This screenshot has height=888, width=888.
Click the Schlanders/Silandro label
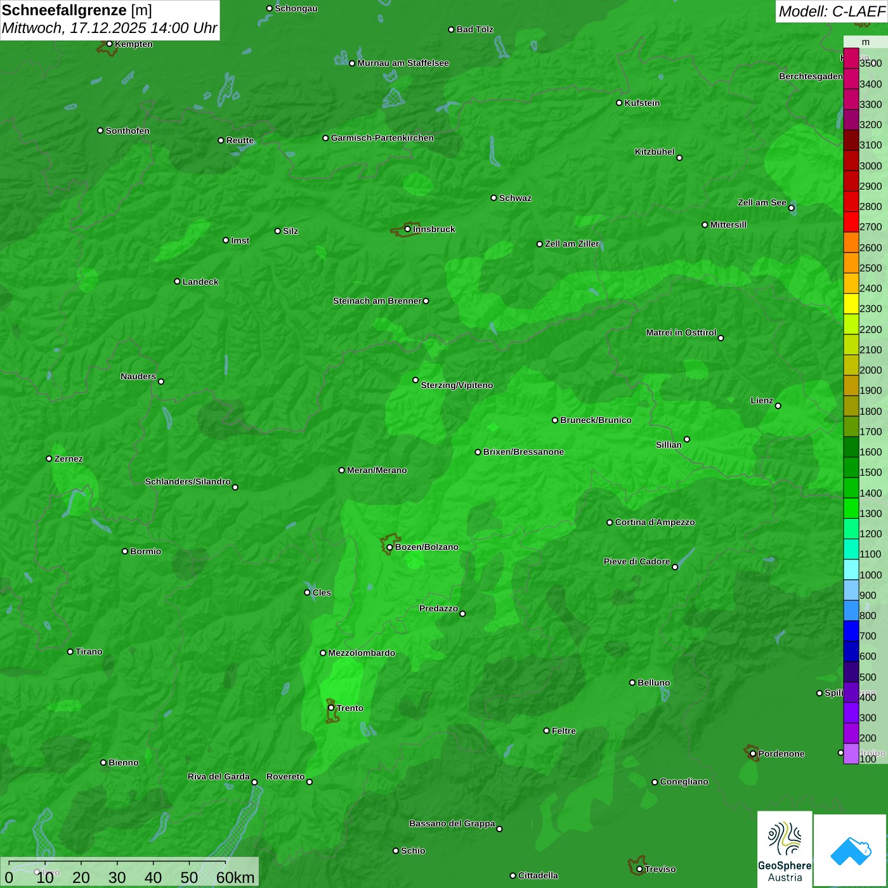(x=188, y=481)
